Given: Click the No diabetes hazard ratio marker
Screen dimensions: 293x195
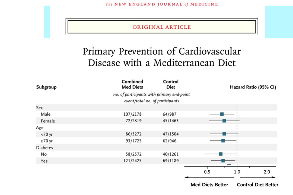Looking at the screenshot, I should (221, 154).
